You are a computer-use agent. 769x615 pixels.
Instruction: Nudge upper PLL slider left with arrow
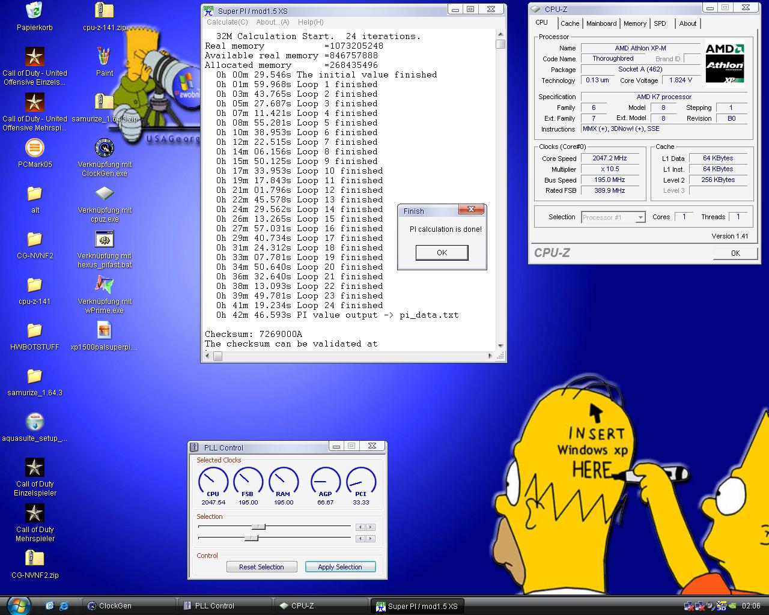point(360,527)
